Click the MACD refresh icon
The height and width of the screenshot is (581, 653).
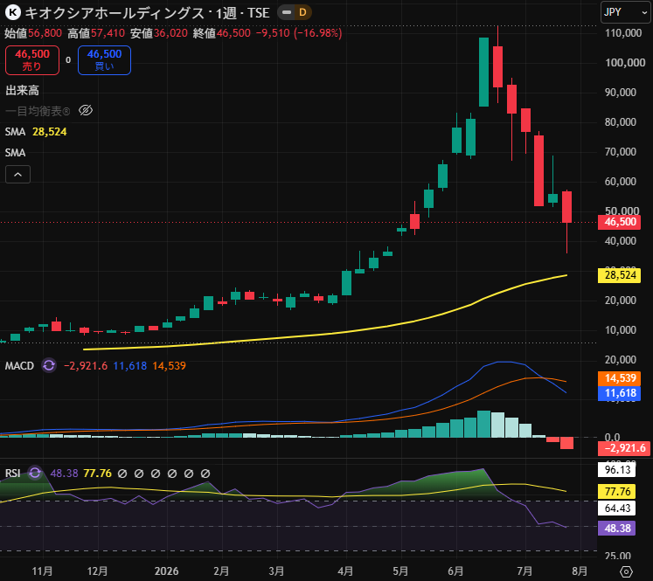click(49, 365)
